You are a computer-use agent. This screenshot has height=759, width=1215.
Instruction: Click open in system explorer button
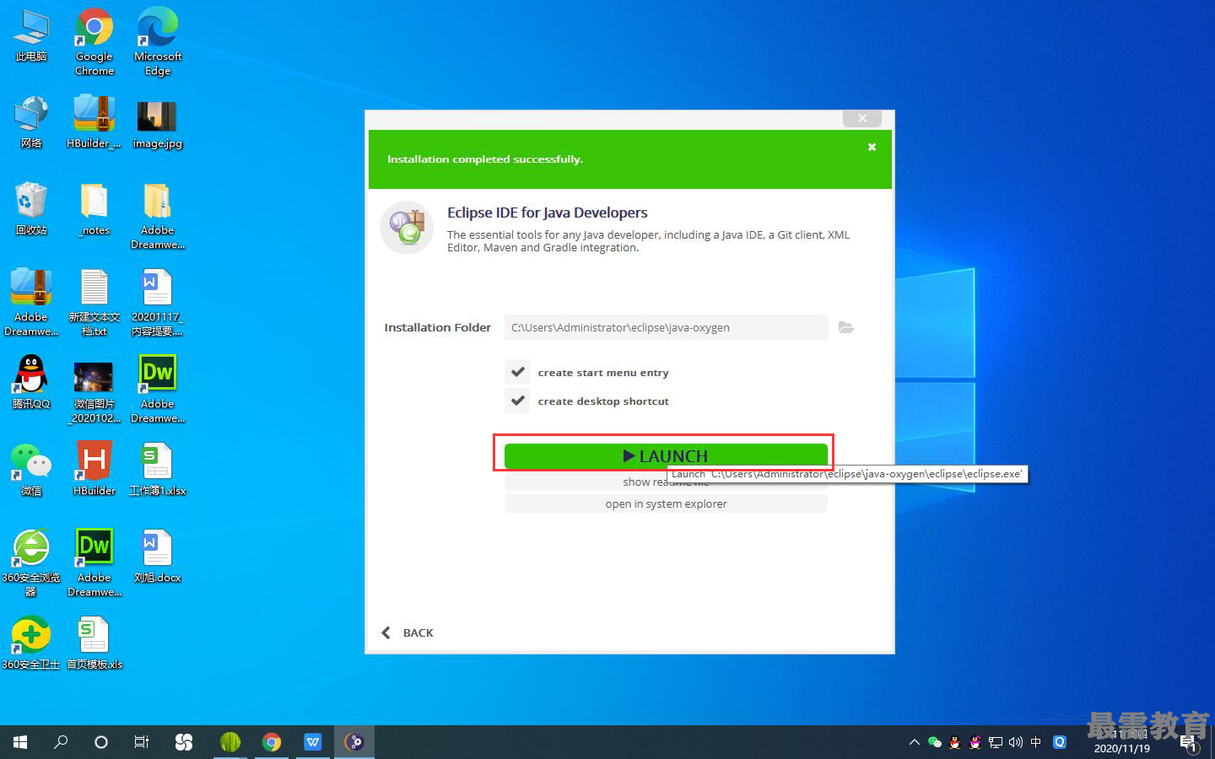click(x=666, y=503)
